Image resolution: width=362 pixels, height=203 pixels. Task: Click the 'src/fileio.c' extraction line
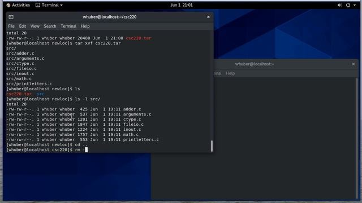[21, 69]
